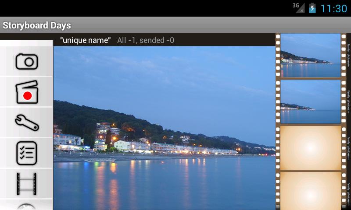Open the second filmstrip photo thumbnail

[311, 101]
